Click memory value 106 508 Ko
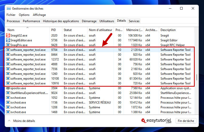The image size is (204, 132). (x=135, y=36)
